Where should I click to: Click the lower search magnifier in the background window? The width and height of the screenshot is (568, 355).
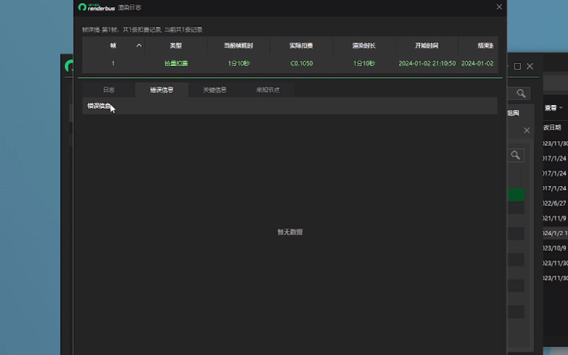(x=515, y=155)
